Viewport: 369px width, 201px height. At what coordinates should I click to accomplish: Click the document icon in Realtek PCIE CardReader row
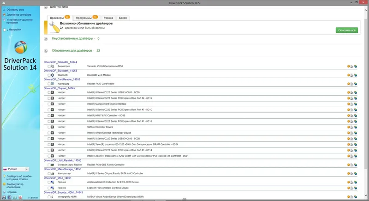352,84
